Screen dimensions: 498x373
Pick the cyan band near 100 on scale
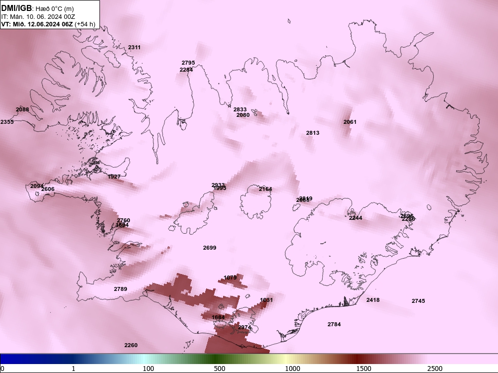[x=143, y=359]
